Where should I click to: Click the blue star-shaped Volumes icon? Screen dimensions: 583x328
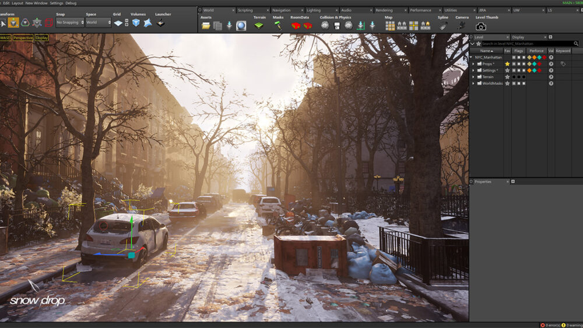tap(147, 23)
